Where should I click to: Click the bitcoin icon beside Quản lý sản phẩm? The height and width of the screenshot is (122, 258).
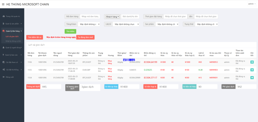(x=4, y=24)
